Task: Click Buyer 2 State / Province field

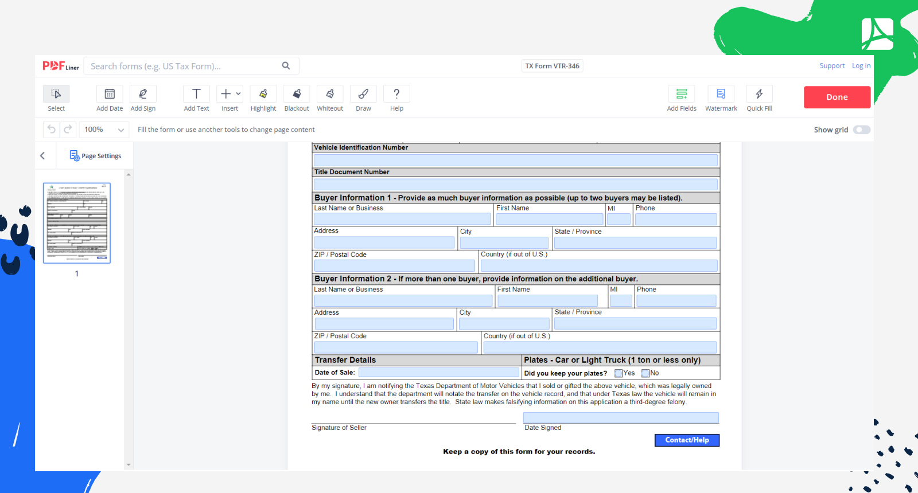Action: click(x=635, y=324)
